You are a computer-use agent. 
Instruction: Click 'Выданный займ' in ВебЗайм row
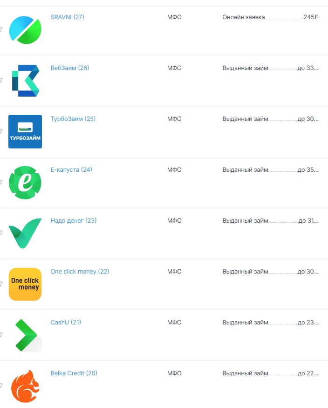(245, 68)
